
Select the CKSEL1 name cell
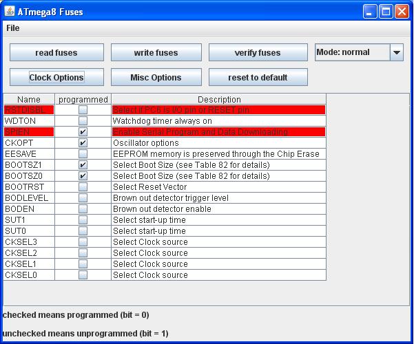[29, 264]
